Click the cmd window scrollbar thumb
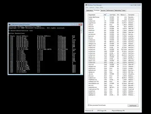Screen dimensions: 151x114 81,31
